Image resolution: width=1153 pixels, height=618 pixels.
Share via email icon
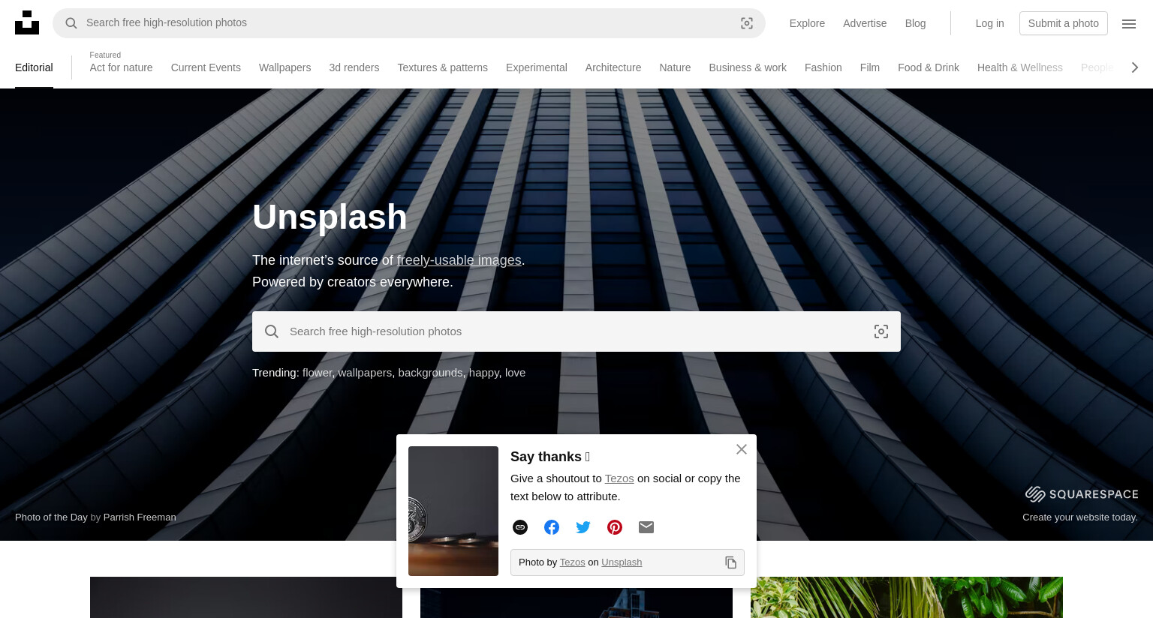646,527
